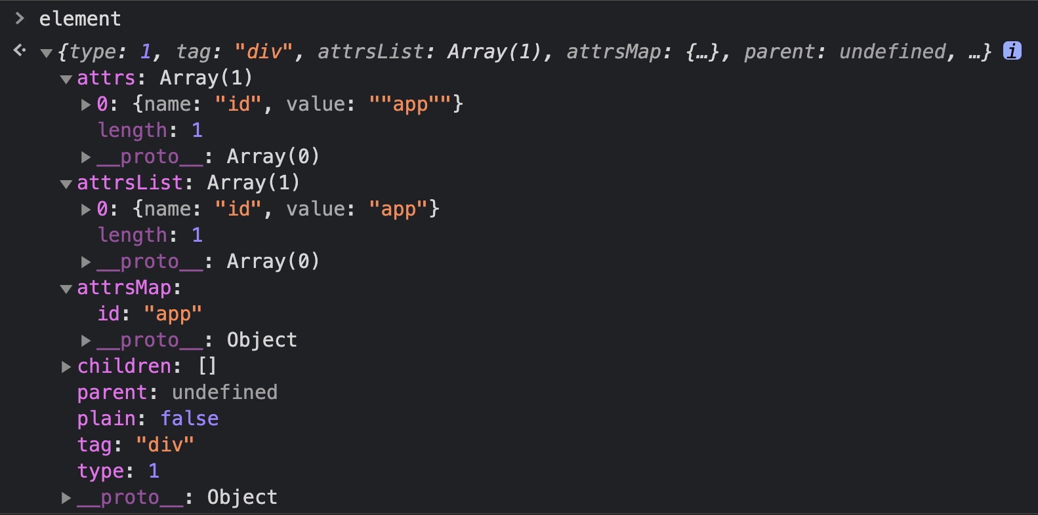The height and width of the screenshot is (515, 1038).
Task: Click the id: "app" entry in attrsMap
Action: 150,314
